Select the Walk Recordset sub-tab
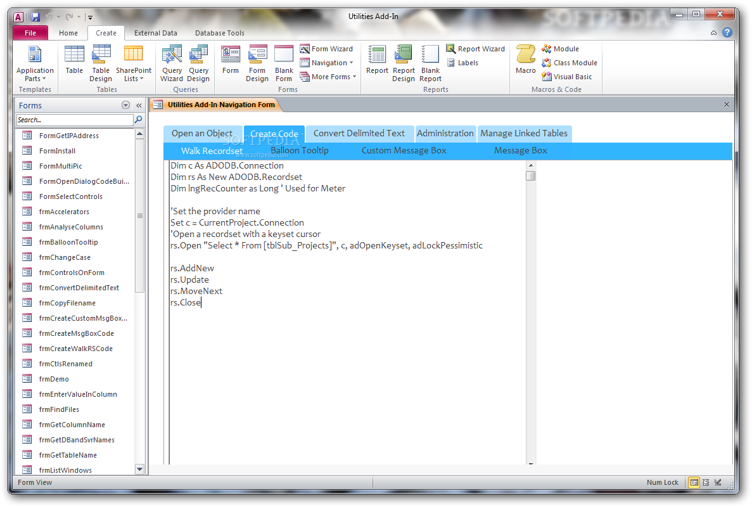Screen dimensions: 752x507 click(212, 151)
